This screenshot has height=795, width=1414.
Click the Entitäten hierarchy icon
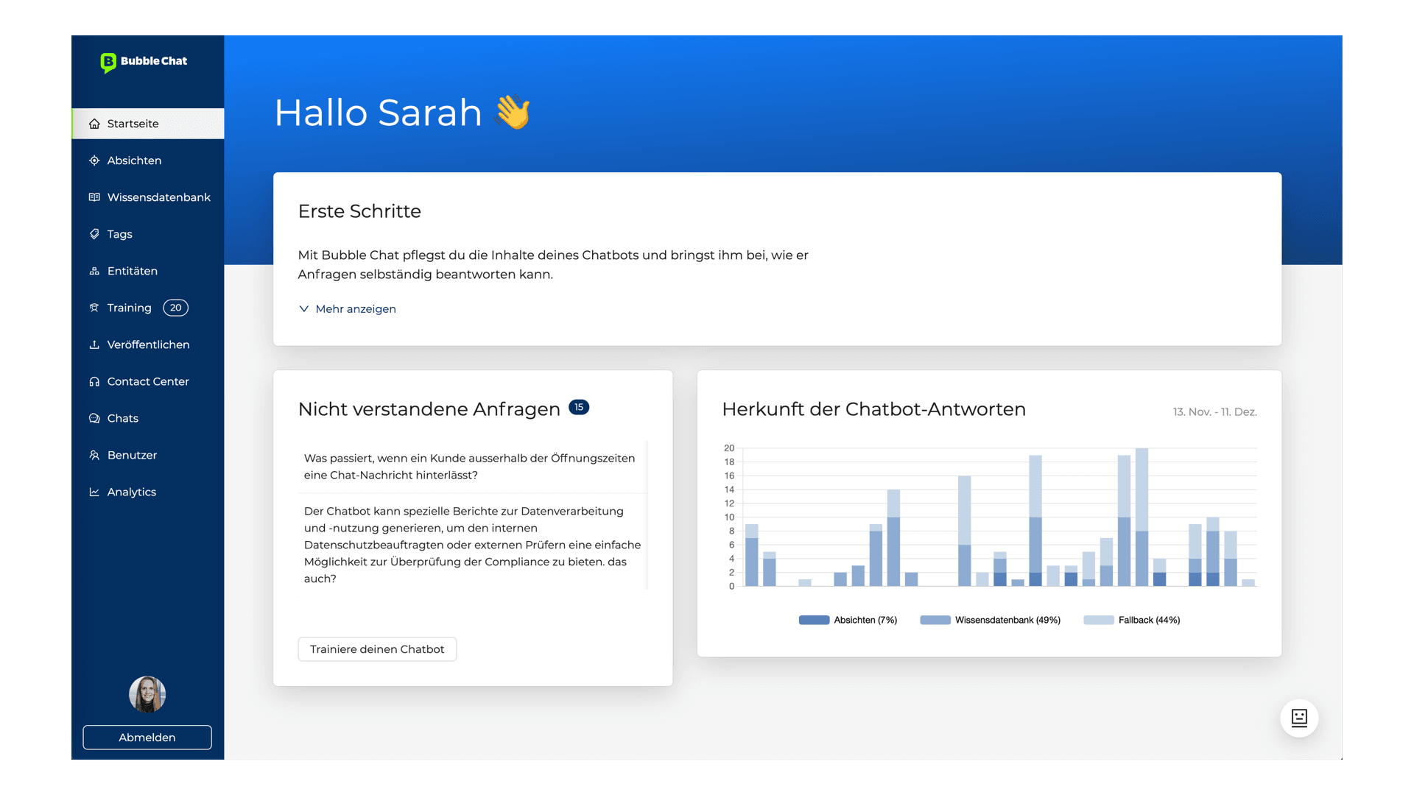click(x=94, y=271)
